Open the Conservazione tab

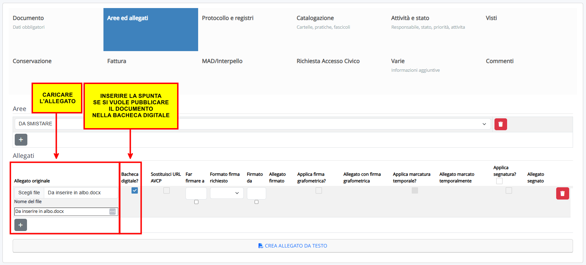pyautogui.click(x=32, y=61)
